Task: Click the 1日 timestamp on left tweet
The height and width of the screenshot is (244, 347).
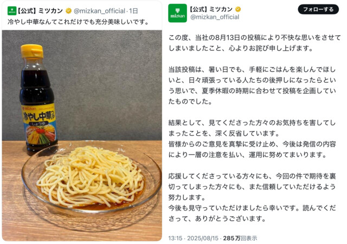Action: coord(133,11)
